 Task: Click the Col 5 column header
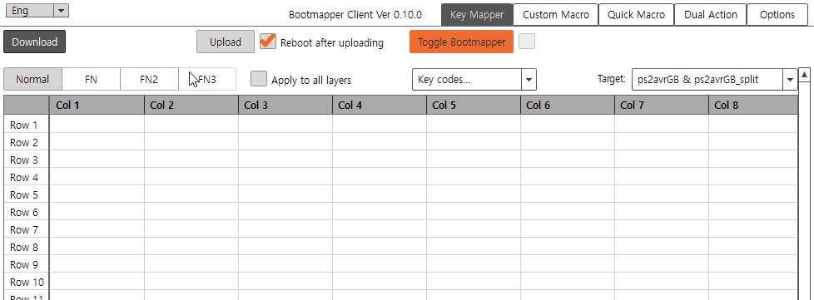(x=474, y=106)
